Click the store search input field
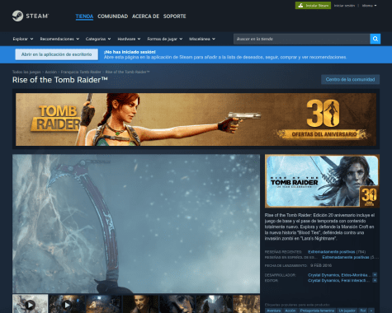This screenshot has height=313, width=392. [x=301, y=39]
